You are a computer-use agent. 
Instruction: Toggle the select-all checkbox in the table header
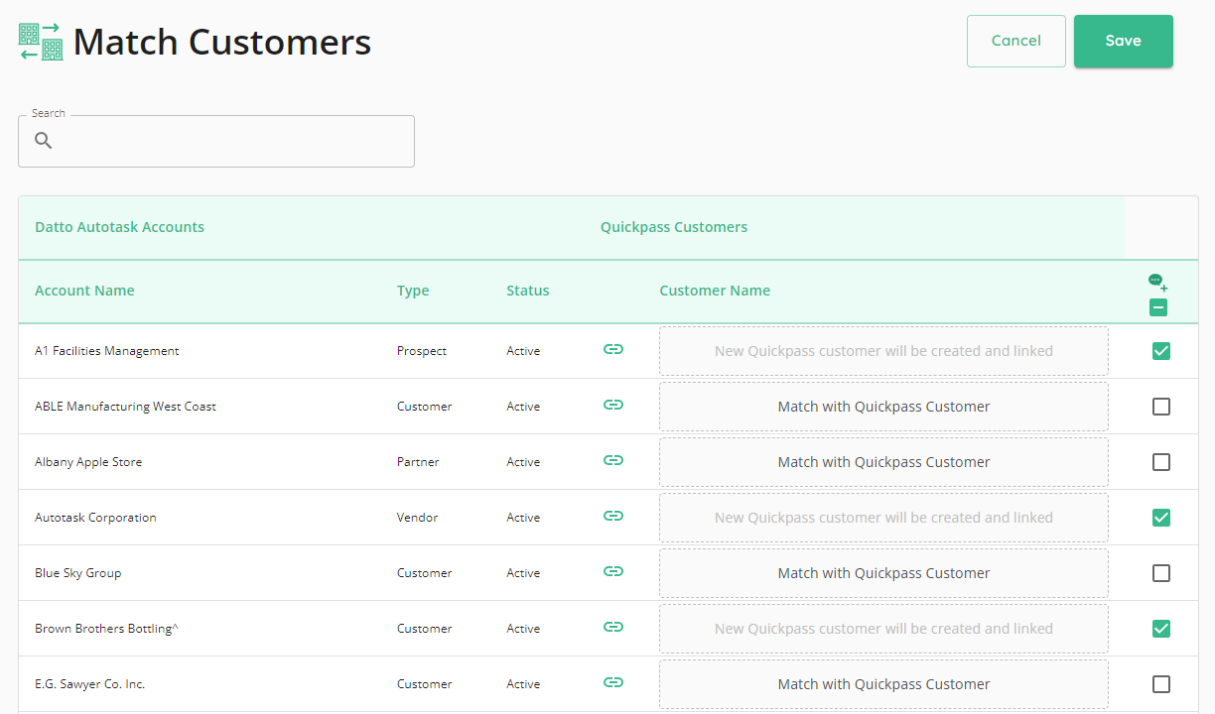pyautogui.click(x=1157, y=307)
